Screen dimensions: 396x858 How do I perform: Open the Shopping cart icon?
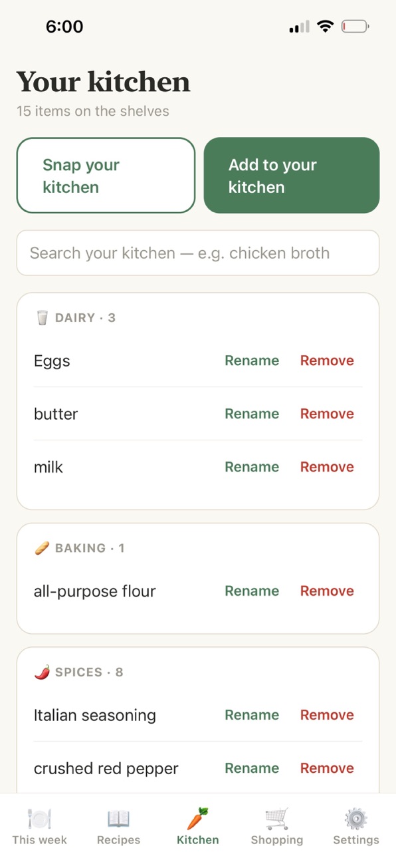pos(276,818)
